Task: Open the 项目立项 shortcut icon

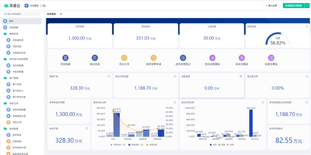Action: pos(124,58)
